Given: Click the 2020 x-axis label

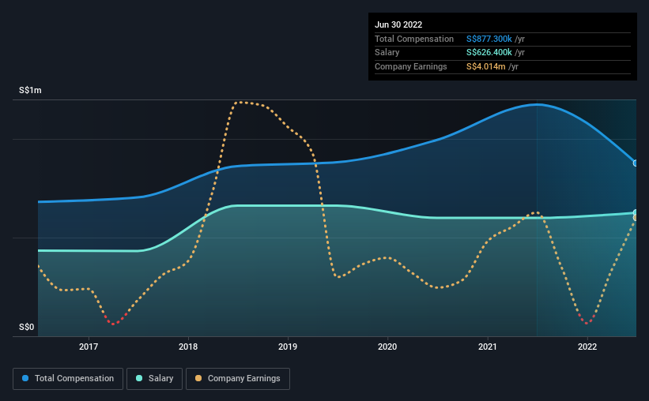Looking at the screenshot, I should (387, 347).
